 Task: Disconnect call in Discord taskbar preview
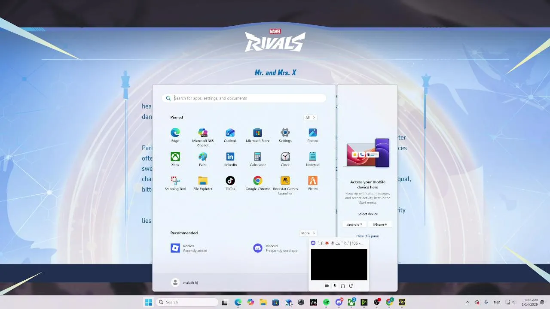coord(351,286)
